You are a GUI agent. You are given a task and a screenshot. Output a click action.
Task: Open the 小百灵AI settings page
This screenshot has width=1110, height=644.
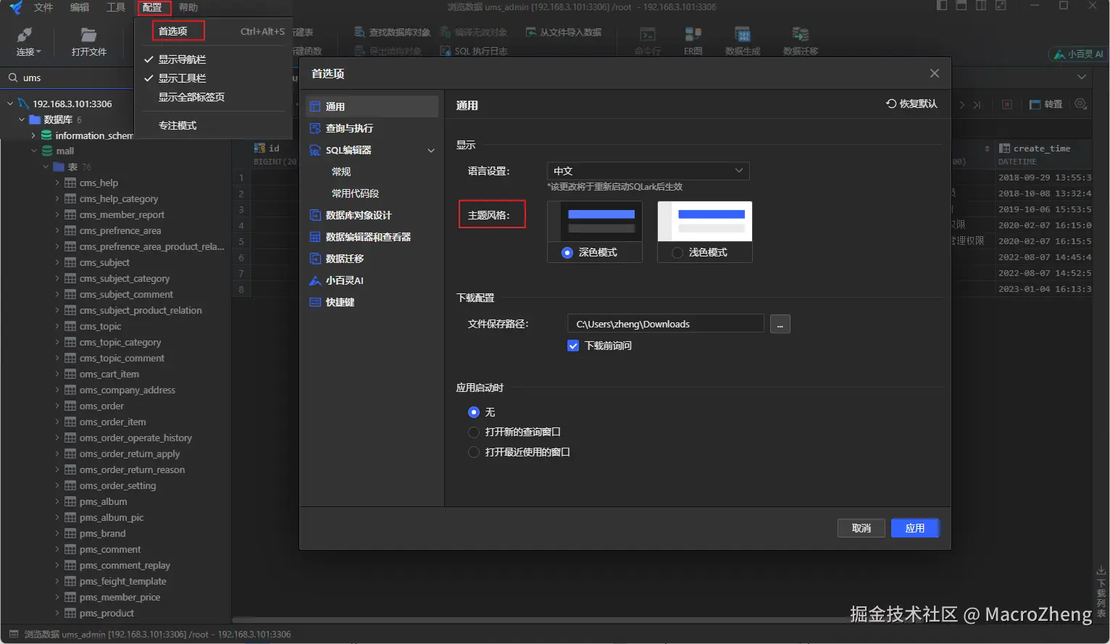[372, 280]
